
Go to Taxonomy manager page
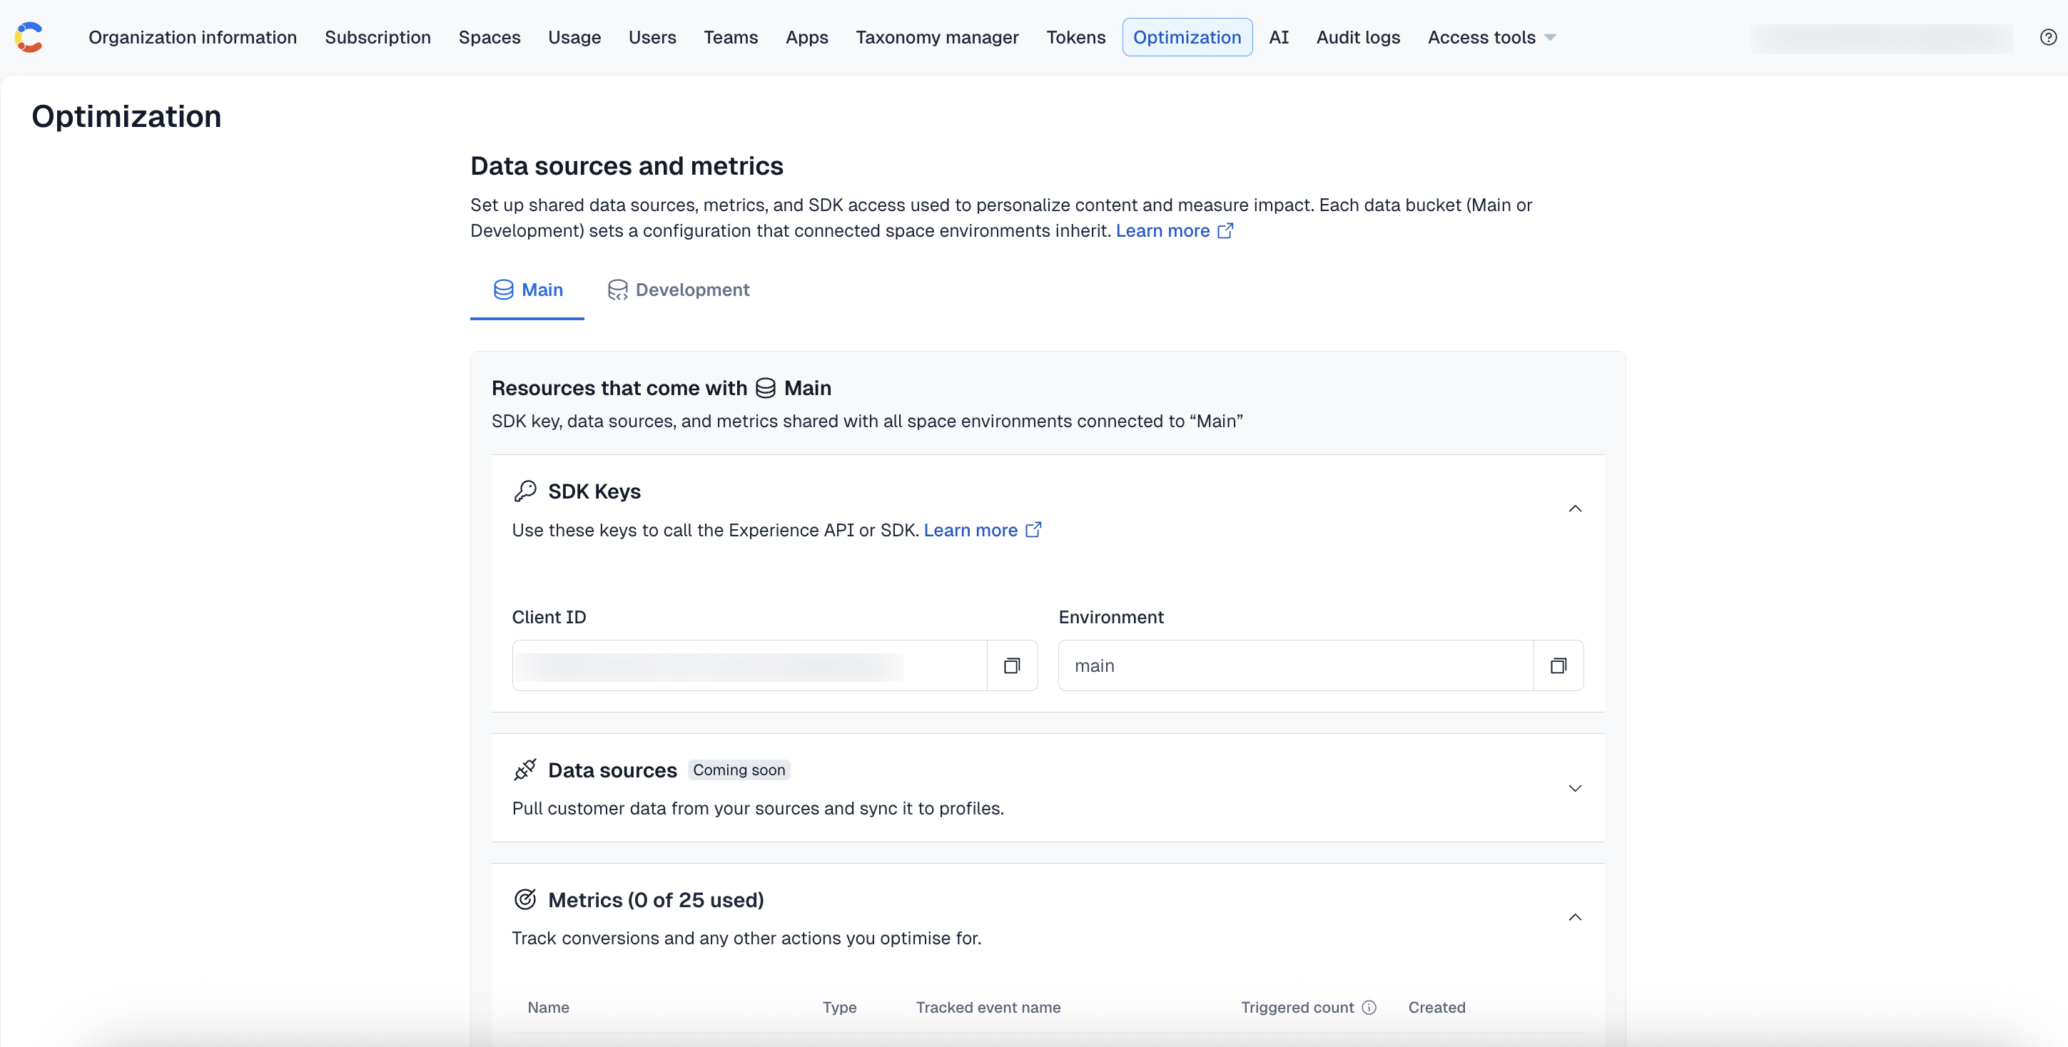[x=937, y=37]
